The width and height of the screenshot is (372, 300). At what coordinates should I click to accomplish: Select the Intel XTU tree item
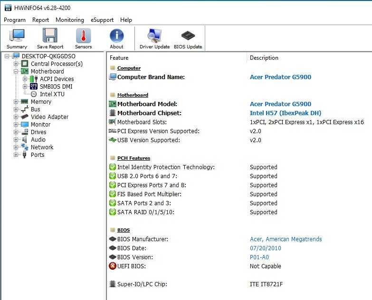52,94
